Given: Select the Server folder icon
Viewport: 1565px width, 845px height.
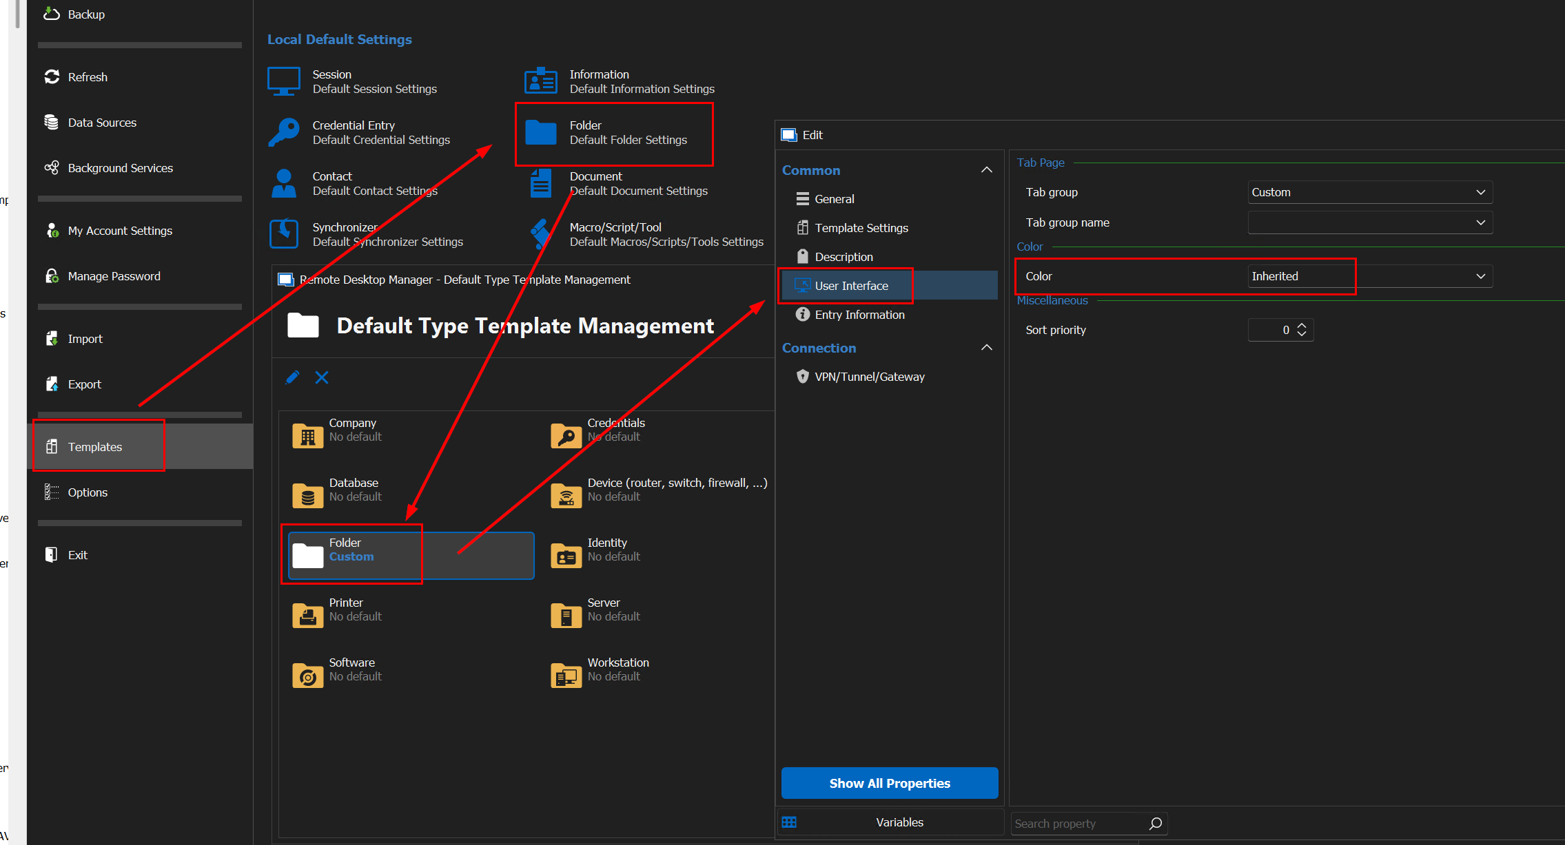Looking at the screenshot, I should (x=566, y=615).
